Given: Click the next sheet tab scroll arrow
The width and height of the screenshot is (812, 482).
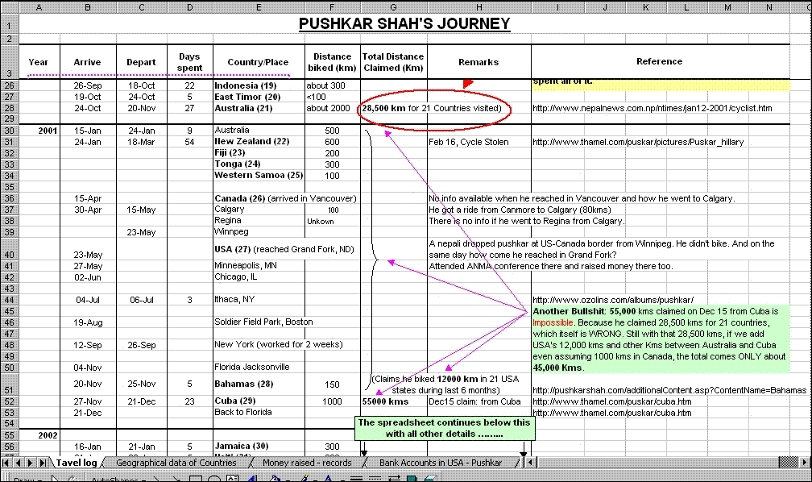Looking at the screenshot, I should [31, 463].
